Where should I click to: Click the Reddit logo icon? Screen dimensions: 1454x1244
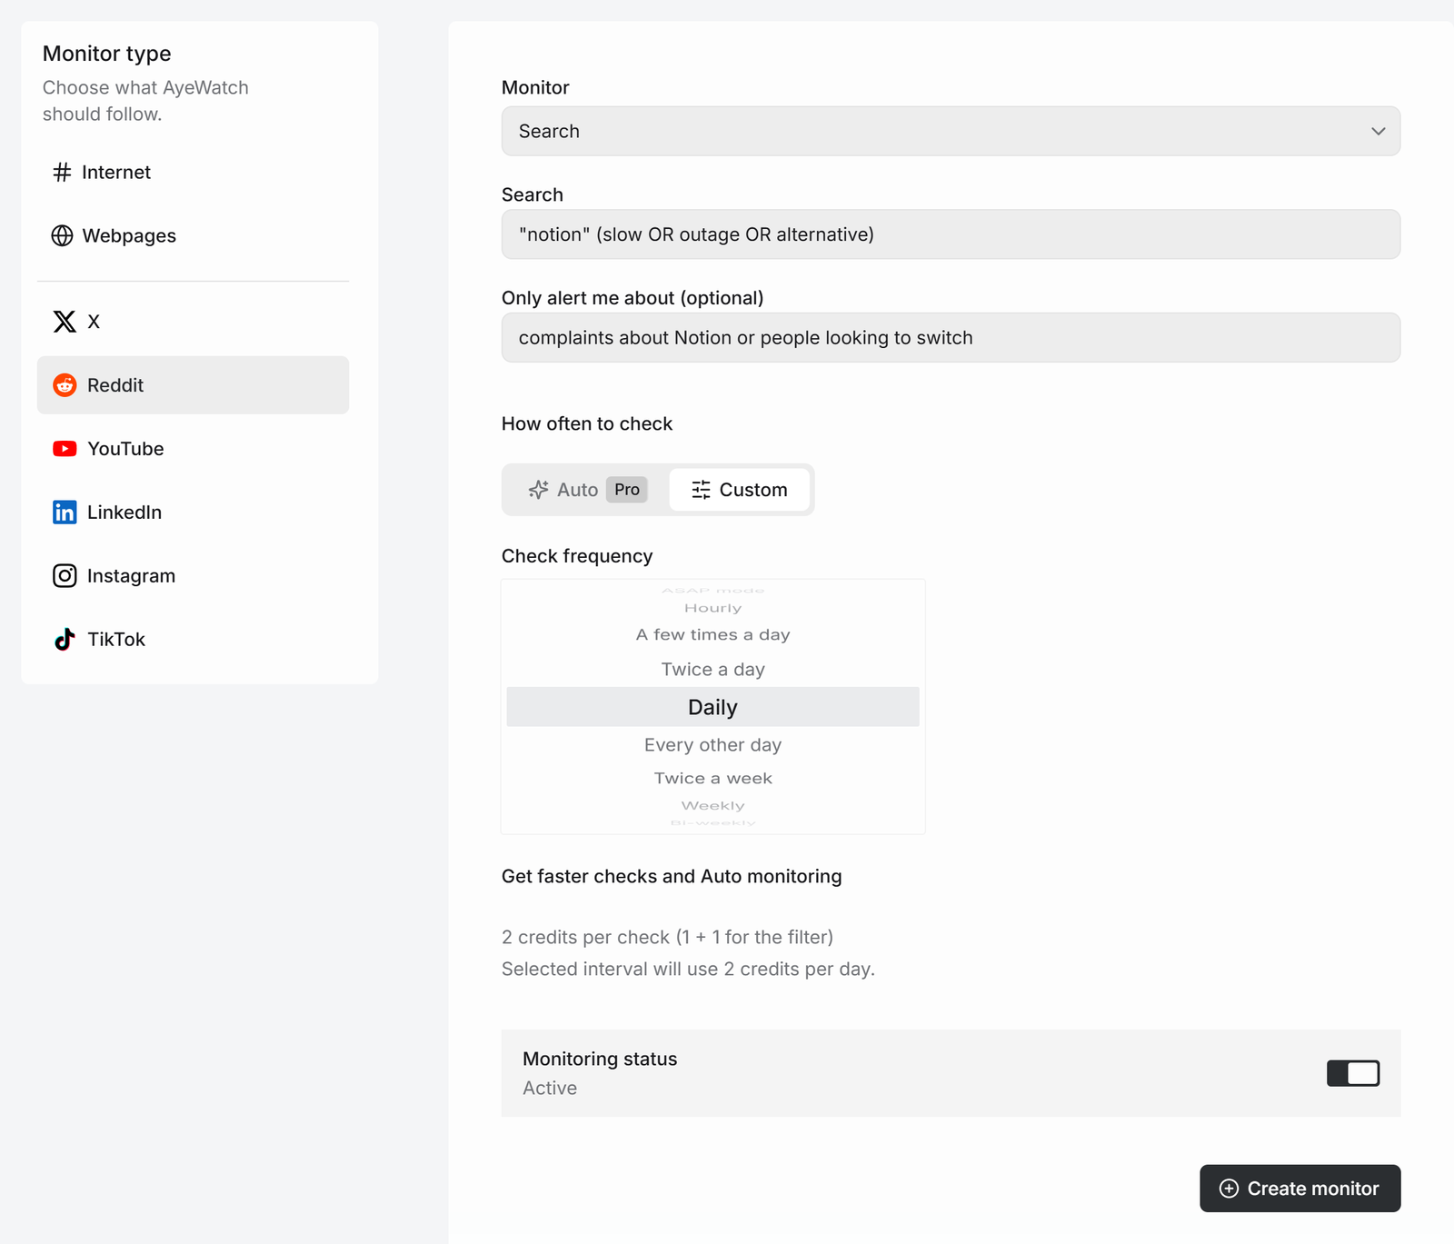point(65,385)
